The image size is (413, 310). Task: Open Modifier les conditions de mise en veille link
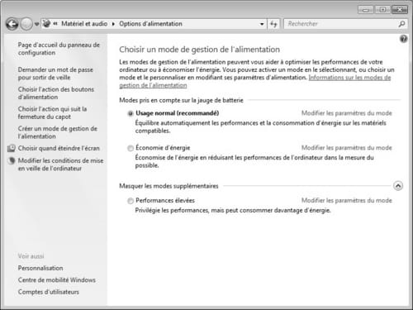pos(60,165)
